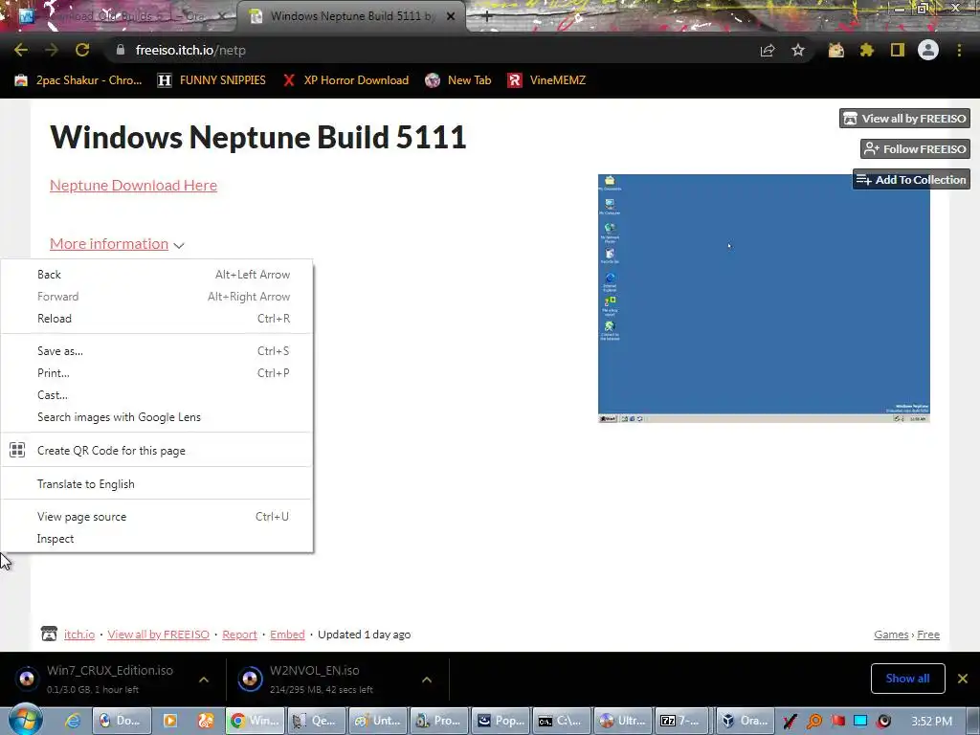Click the itch.io footer link
The image size is (980, 735).
(79, 635)
